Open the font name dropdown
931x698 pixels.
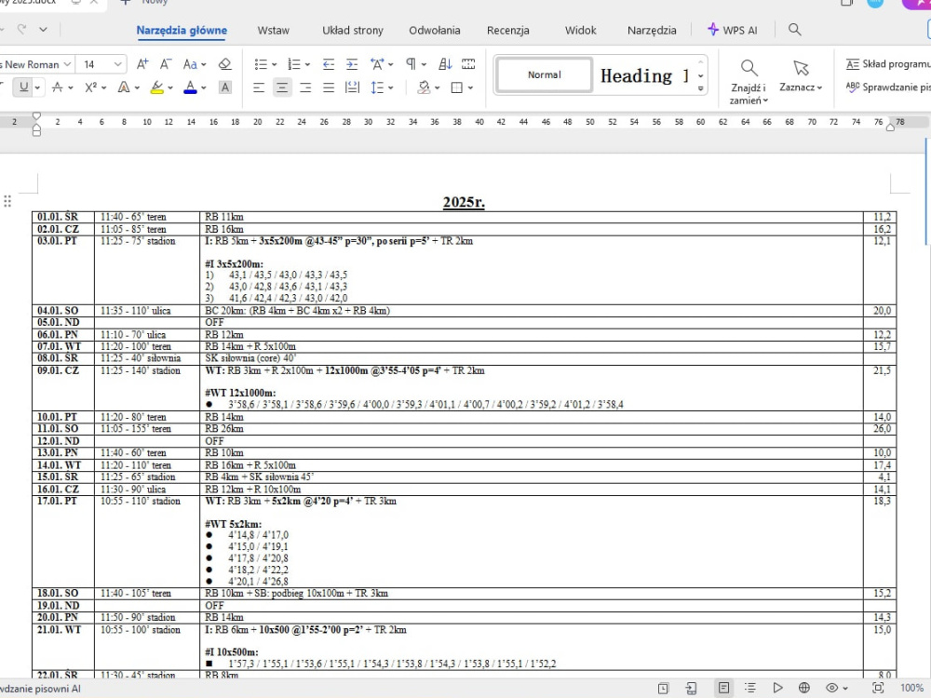[x=68, y=64]
